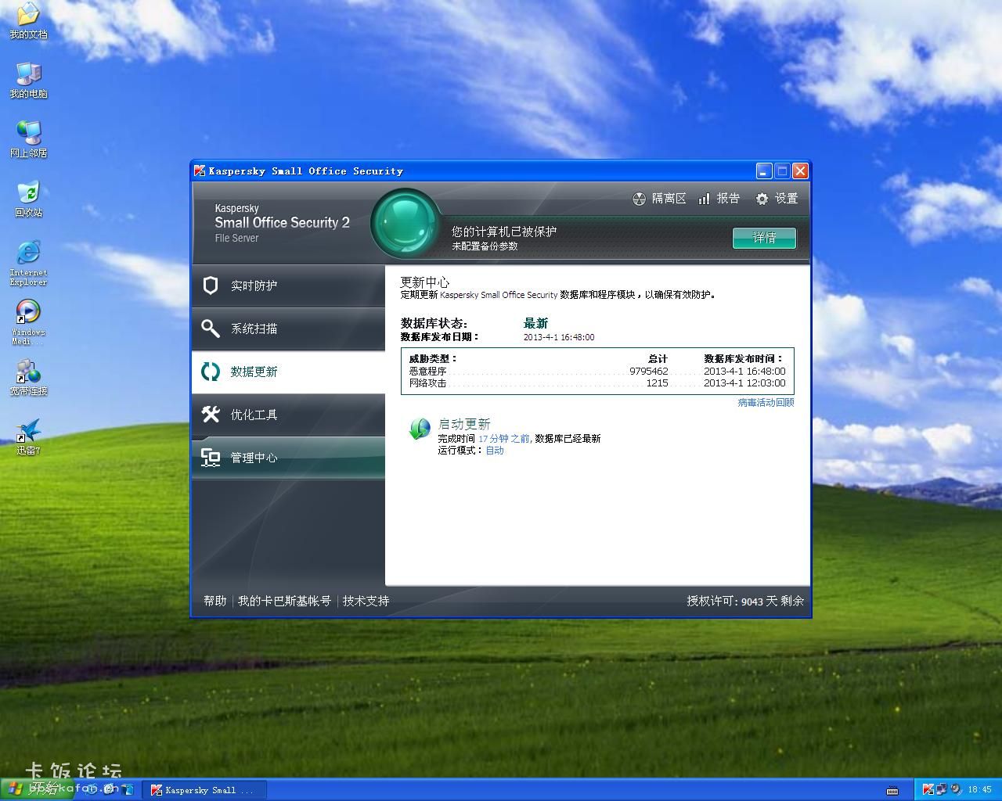
Task: Open 我的卡巴斯基帐号 account link
Action: 285,601
